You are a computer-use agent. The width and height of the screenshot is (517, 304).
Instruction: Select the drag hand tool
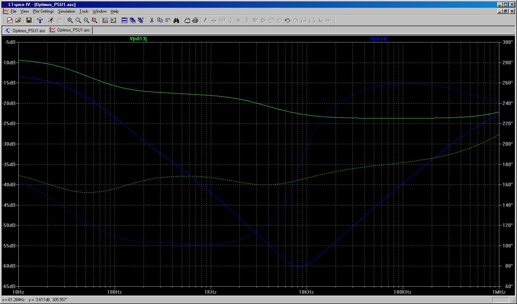coord(279,21)
